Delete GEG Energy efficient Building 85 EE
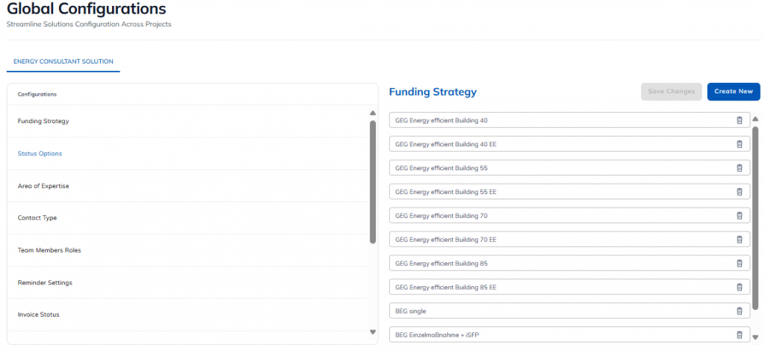 [x=740, y=288]
